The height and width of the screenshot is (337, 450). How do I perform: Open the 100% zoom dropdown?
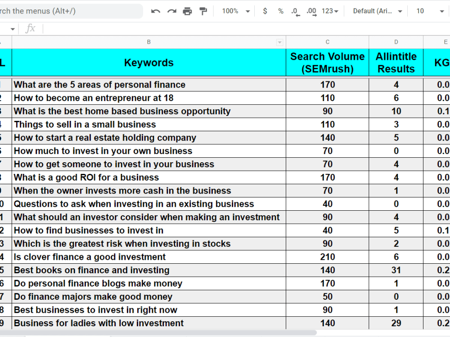click(235, 11)
